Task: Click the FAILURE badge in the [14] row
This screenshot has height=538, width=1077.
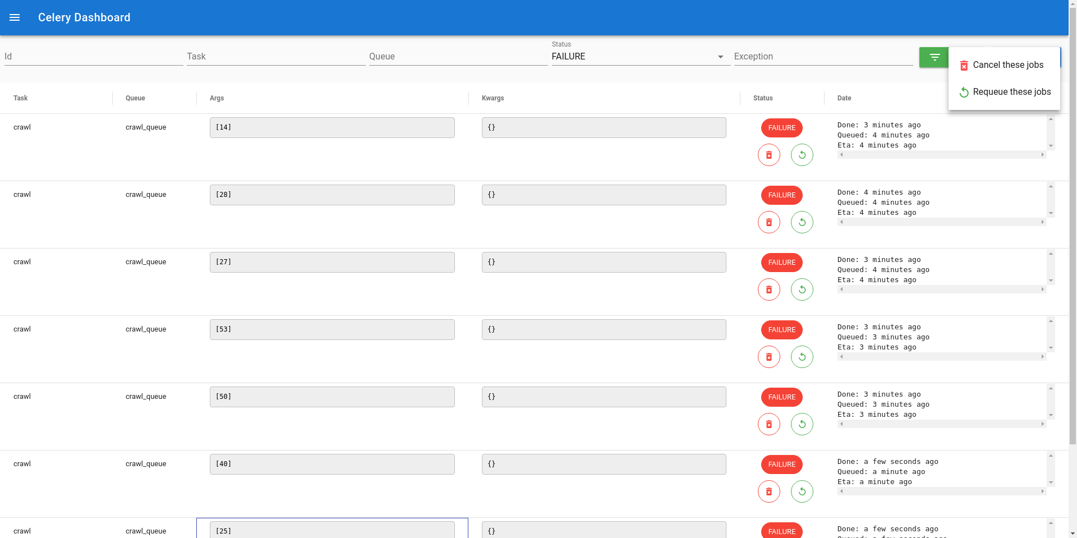Action: pyautogui.click(x=781, y=128)
